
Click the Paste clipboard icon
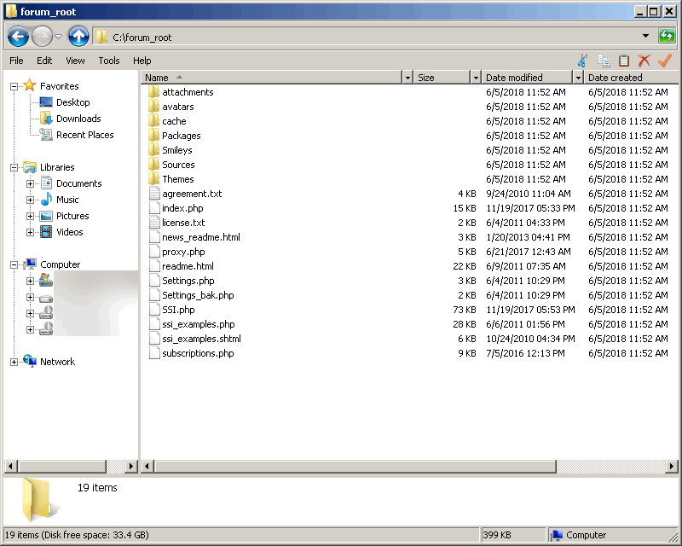624,61
